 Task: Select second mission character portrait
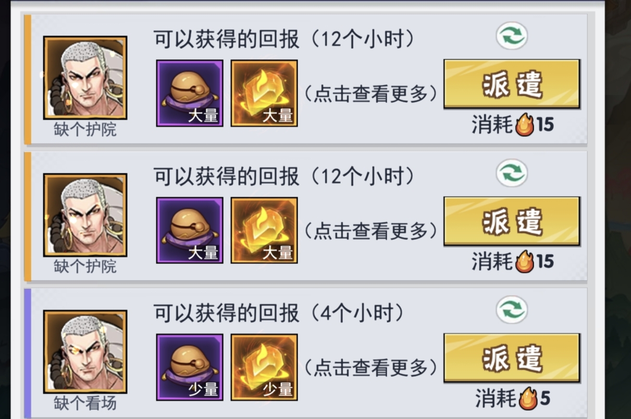pos(85,215)
